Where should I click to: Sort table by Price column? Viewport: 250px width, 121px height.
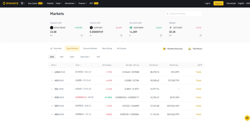click(x=78, y=65)
